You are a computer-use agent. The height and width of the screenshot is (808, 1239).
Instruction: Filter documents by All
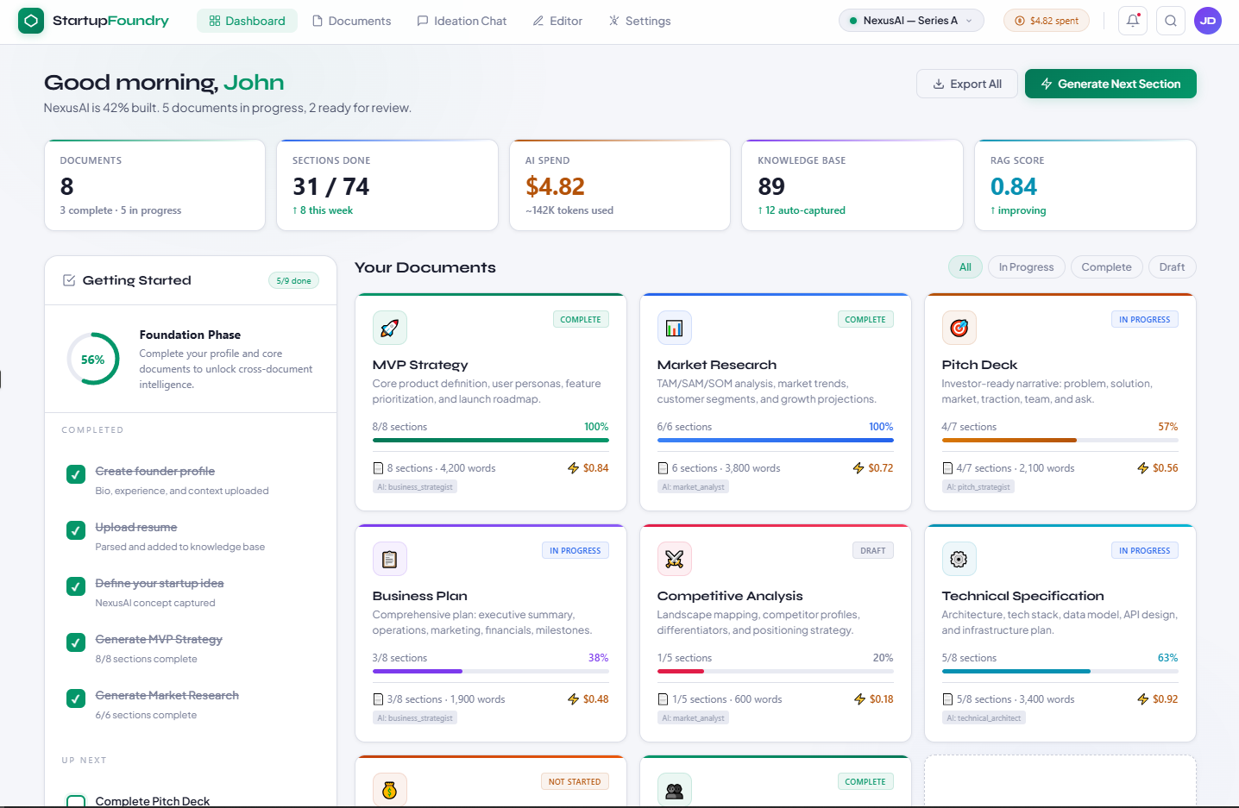click(965, 267)
